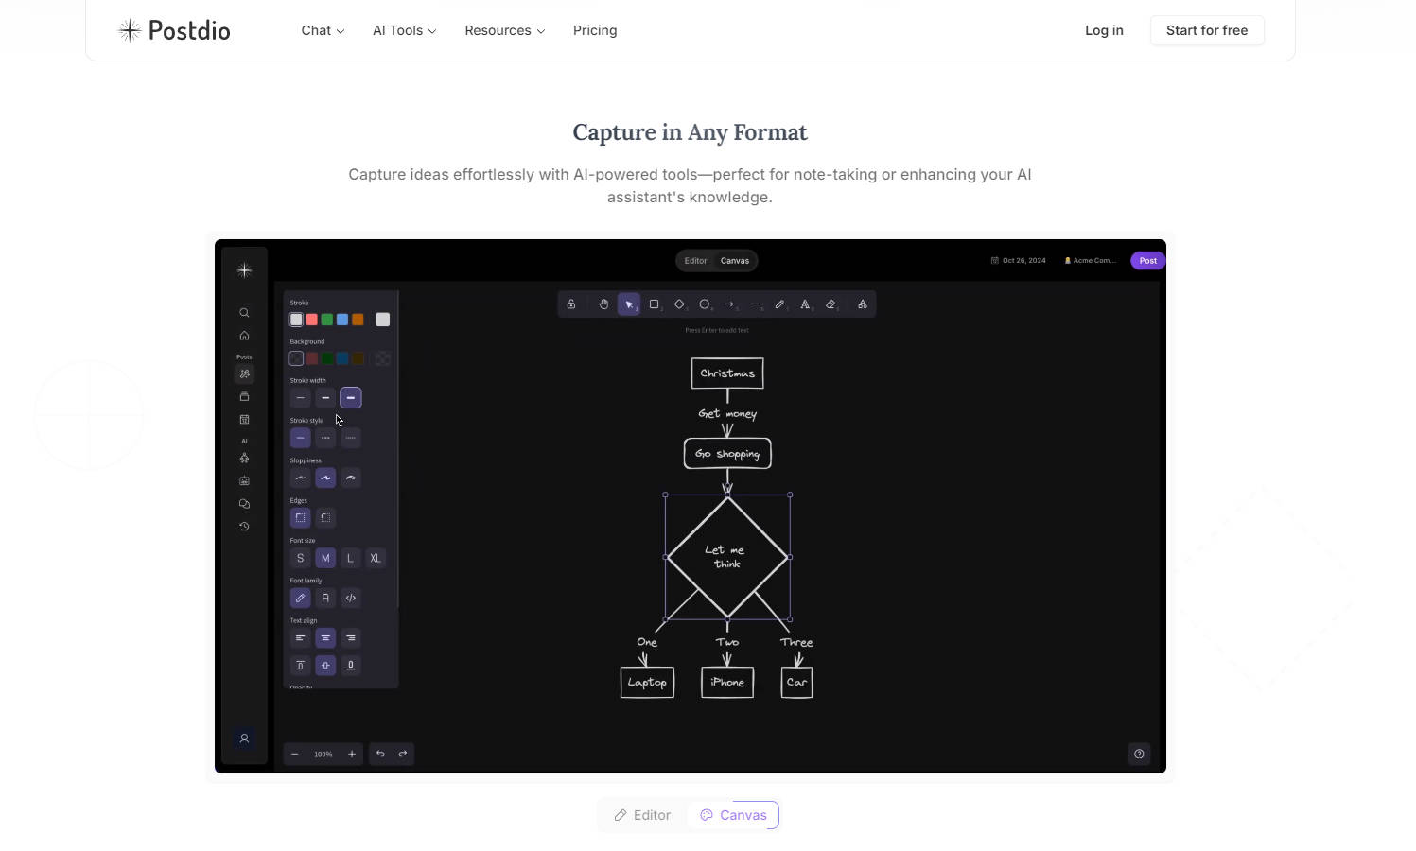Pick the dark blue background color

[x=342, y=358]
